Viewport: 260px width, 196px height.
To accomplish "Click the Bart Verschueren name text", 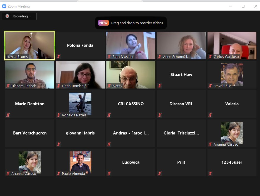I will pos(30,133).
